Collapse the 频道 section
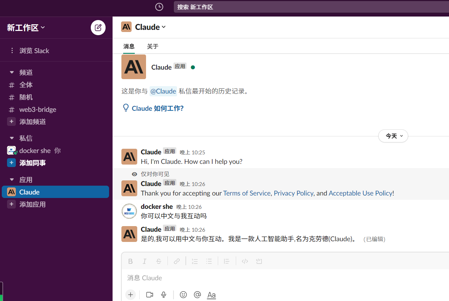The height and width of the screenshot is (301, 449). 12,72
